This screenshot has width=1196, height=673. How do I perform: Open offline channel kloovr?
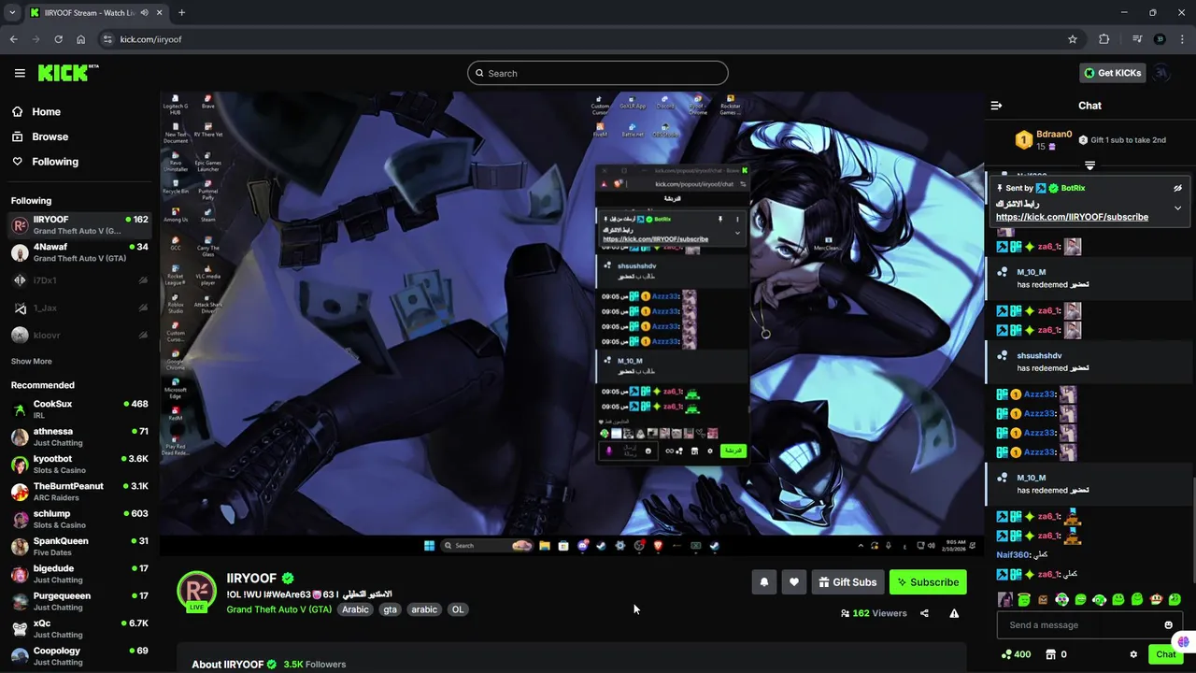click(79, 335)
